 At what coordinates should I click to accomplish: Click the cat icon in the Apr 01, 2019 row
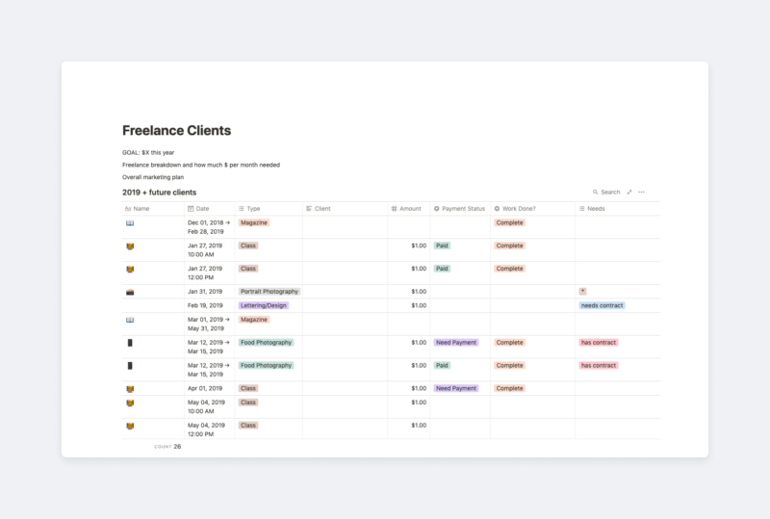(x=130, y=389)
